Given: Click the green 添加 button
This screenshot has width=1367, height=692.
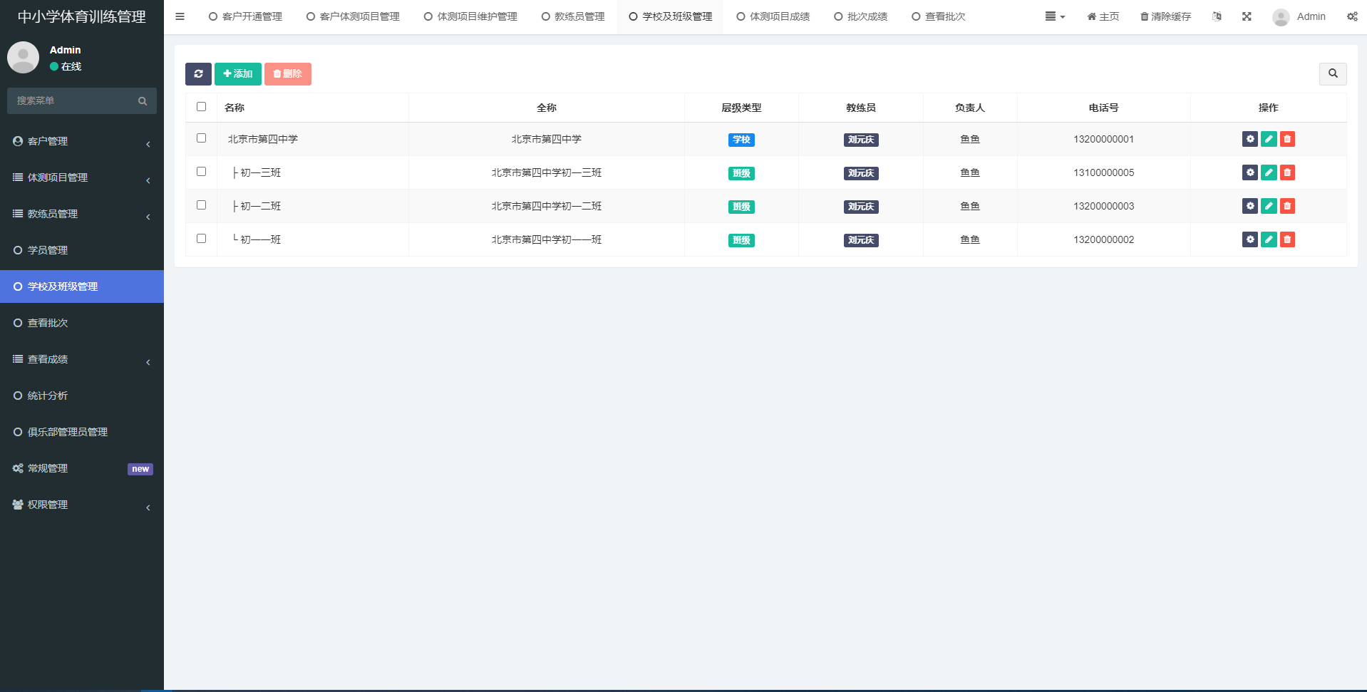Looking at the screenshot, I should pos(238,74).
